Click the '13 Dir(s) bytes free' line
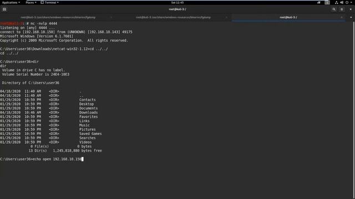This screenshot has height=199, width=355. coord(65,150)
